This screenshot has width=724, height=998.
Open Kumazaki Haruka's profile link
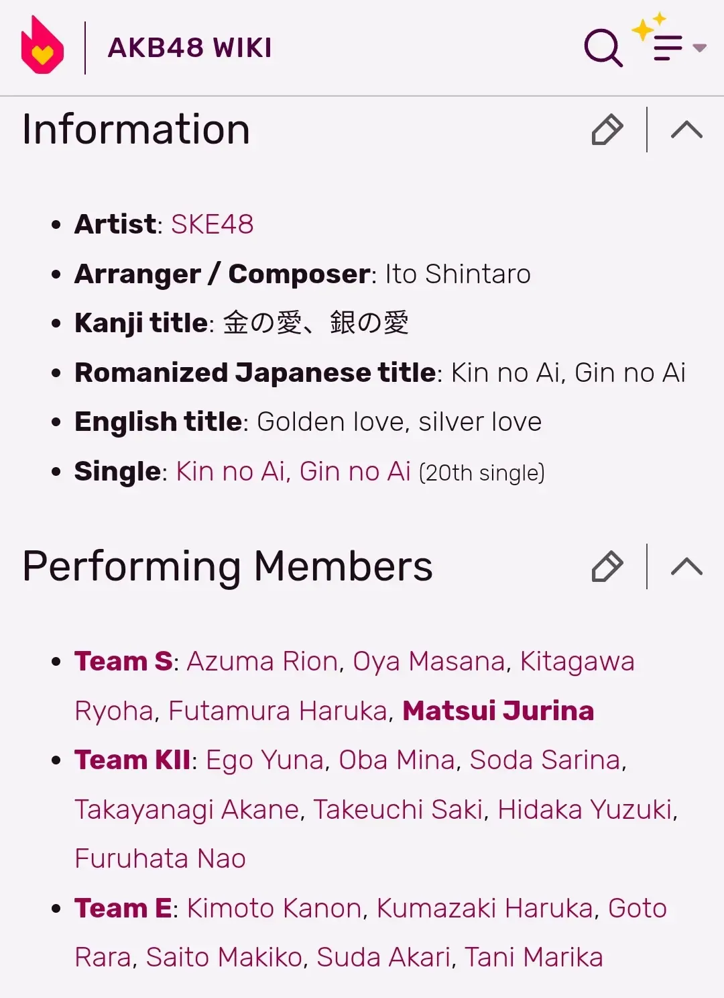pos(485,908)
